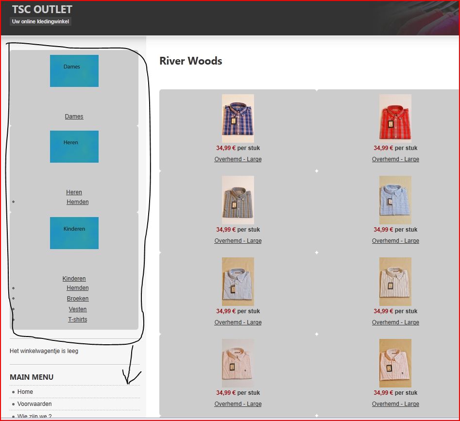View the grey-olive plaid shirt thumbnail

(238, 200)
